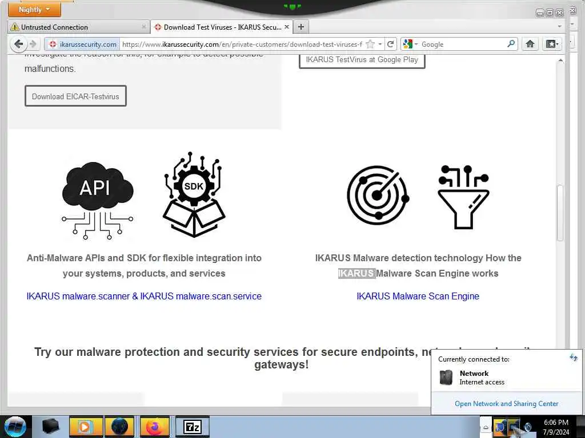Go to the home page
The height and width of the screenshot is (438, 585).
[x=530, y=44]
